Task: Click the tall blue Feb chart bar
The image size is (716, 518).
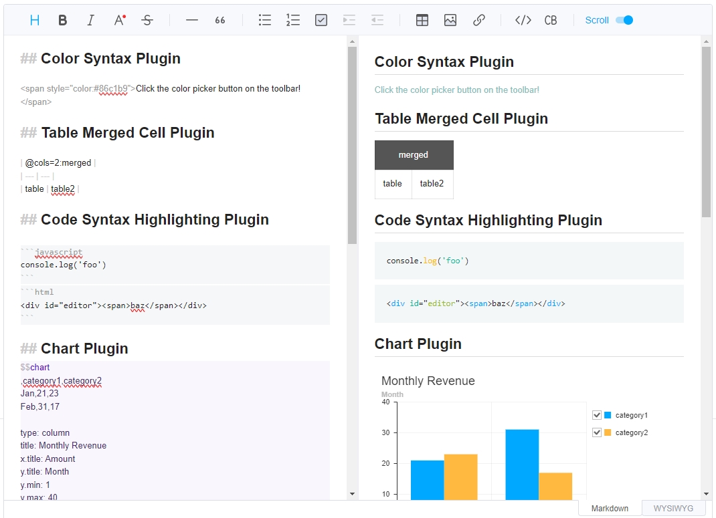Action: pyautogui.click(x=522, y=464)
